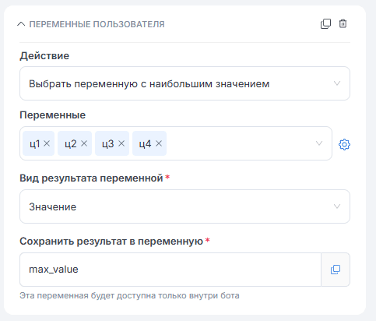Copy the max_value variable name
This screenshot has width=376, height=321.
point(336,270)
